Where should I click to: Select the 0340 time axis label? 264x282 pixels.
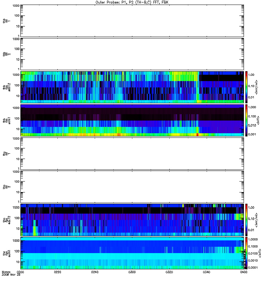pos(207,272)
